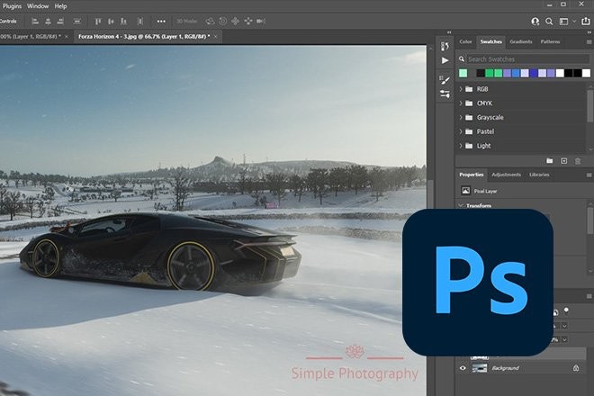Click the lock icon on Background layer
The height and width of the screenshot is (396, 594).
576,368
